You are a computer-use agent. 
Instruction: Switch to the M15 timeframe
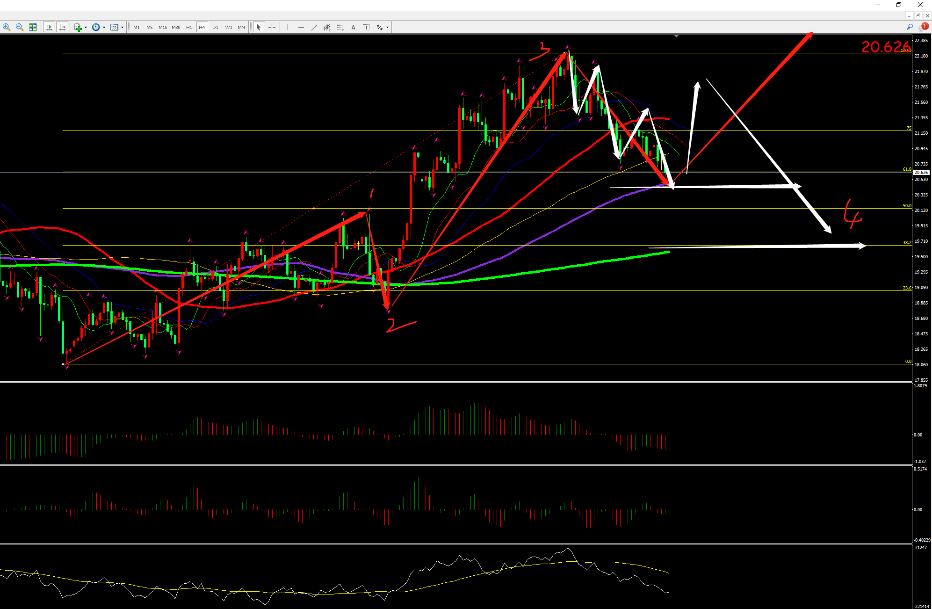(163, 27)
